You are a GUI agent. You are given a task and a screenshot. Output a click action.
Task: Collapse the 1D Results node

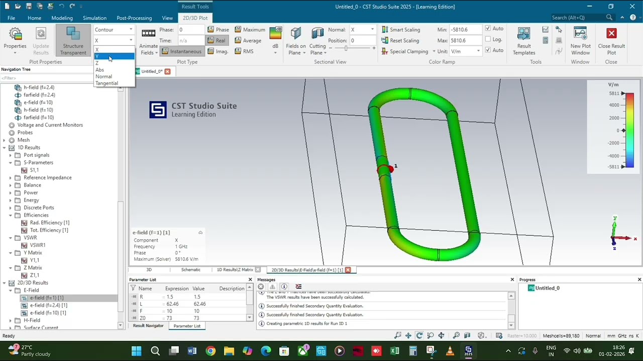point(5,147)
